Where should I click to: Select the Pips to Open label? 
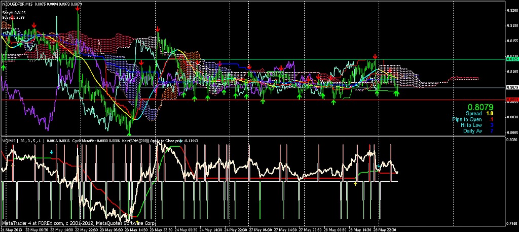pyautogui.click(x=467, y=119)
